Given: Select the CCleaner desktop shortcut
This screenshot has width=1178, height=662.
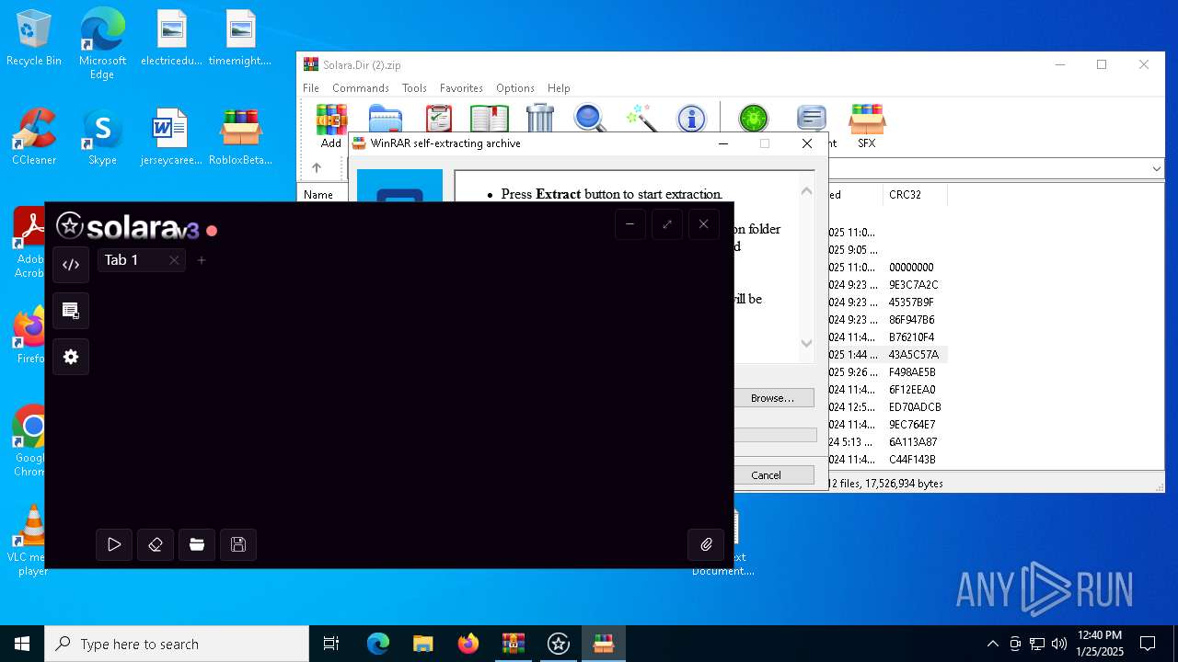Looking at the screenshot, I should [34, 136].
